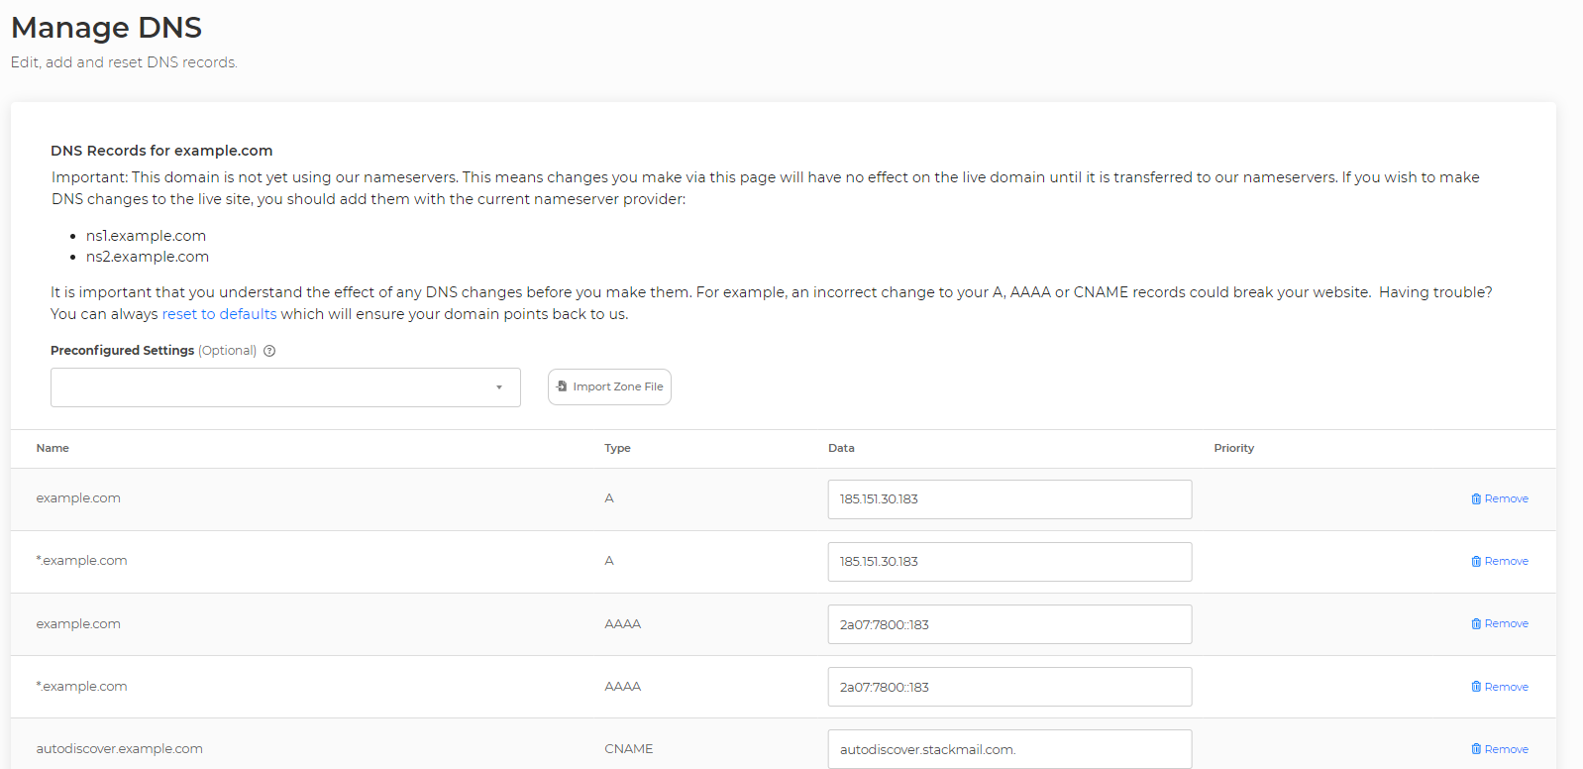The image size is (1583, 769).
Task: Click trash icon for *.example.com A record
Action: click(1476, 561)
